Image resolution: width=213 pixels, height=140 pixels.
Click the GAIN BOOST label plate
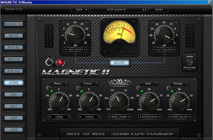(75, 50)
